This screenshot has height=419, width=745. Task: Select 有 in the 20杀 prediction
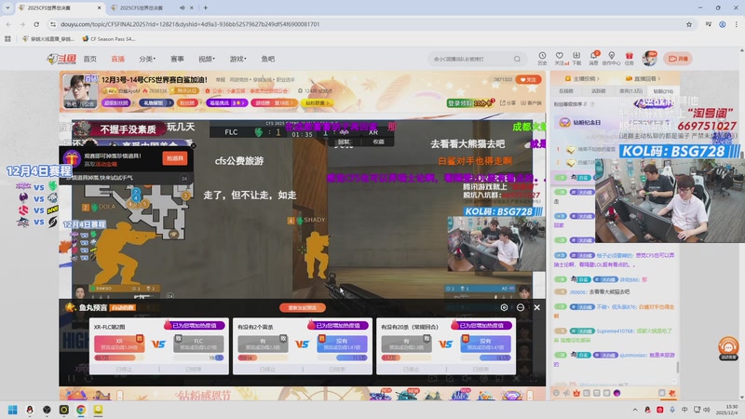[x=406, y=344]
